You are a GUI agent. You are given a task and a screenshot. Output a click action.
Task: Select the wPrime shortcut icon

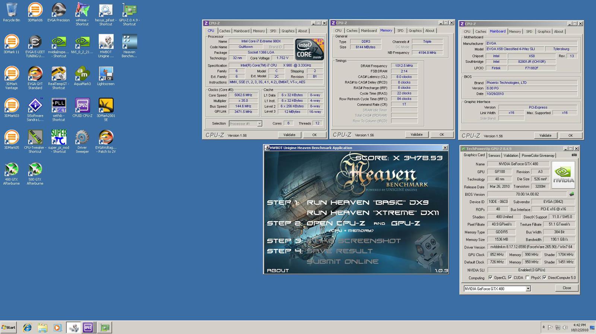(82, 14)
